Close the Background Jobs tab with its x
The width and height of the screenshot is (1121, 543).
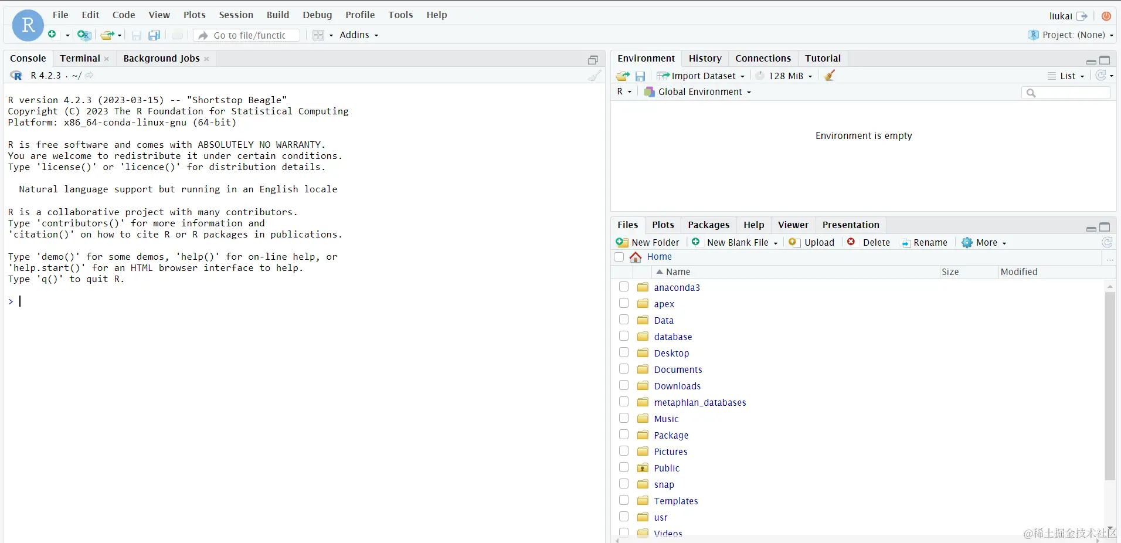pos(206,59)
